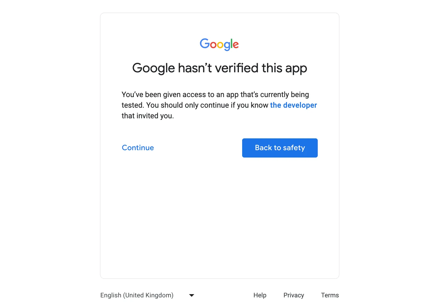Click the 'that invited you.' text line
This screenshot has height=308, width=440.
pyautogui.click(x=148, y=116)
